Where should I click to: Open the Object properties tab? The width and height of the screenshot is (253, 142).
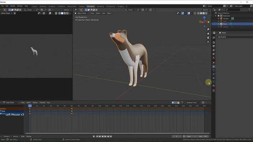(x=213, y=63)
